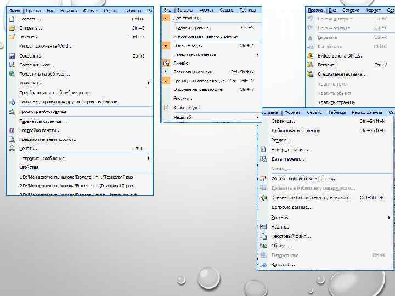
Task: Choose Главная страница in View menu
Action: tap(191, 27)
